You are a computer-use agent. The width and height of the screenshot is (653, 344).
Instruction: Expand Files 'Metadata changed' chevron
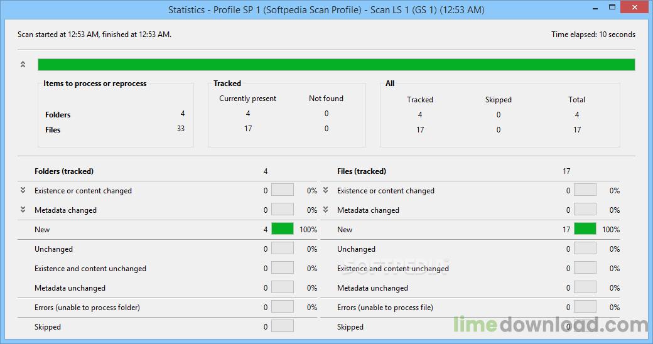click(x=326, y=210)
